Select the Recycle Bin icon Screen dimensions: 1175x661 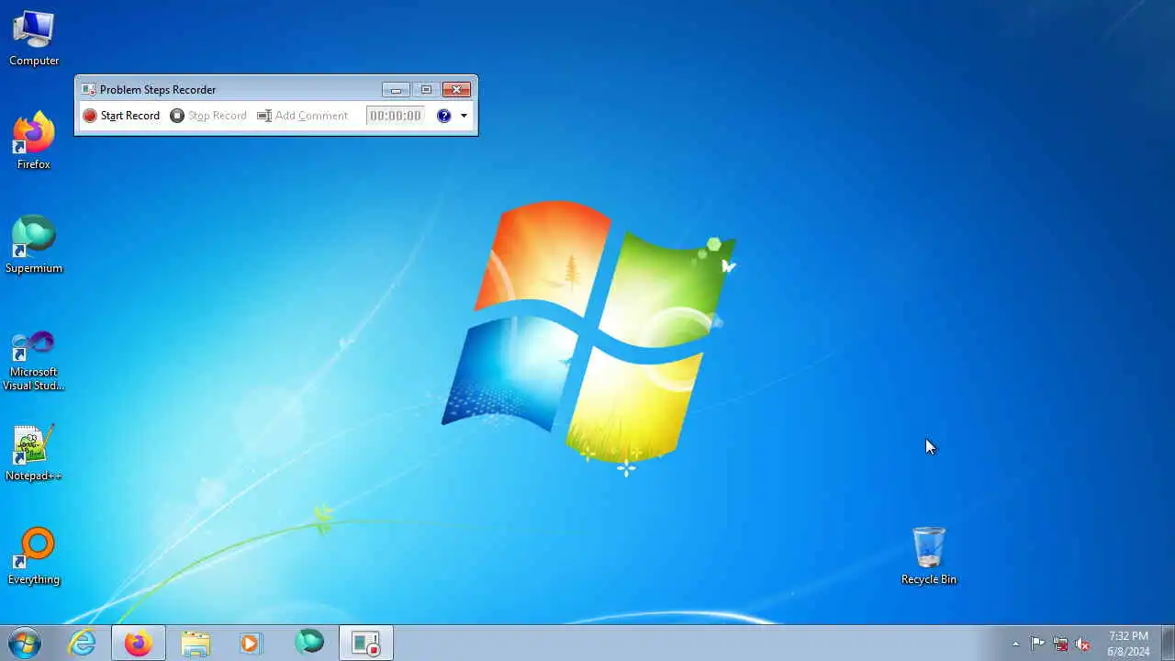pyautogui.click(x=929, y=556)
